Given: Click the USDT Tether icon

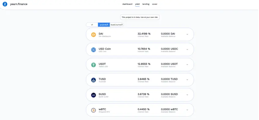Looking at the screenshot, I should pyautogui.click(x=94, y=65).
